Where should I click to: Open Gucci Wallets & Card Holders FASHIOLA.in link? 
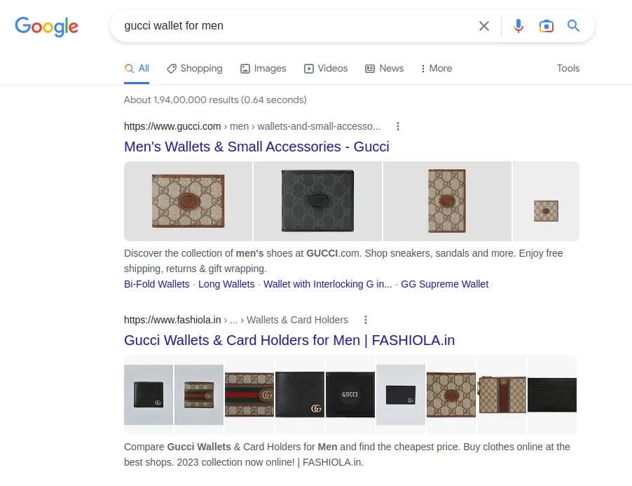[x=289, y=340]
